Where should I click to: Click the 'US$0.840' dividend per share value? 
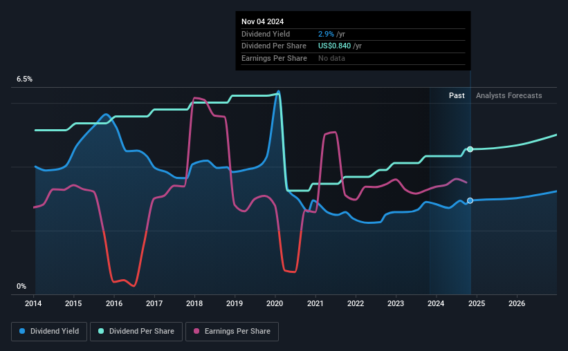[334, 46]
